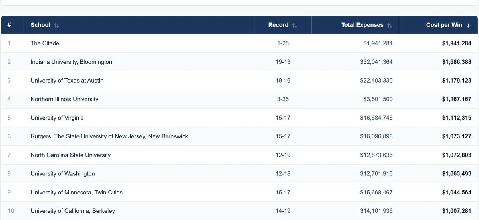
Task: Sort table by Record column header
Action: [x=282, y=25]
